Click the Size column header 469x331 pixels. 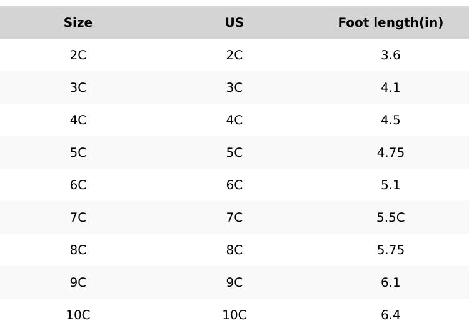pyautogui.click(x=78, y=22)
